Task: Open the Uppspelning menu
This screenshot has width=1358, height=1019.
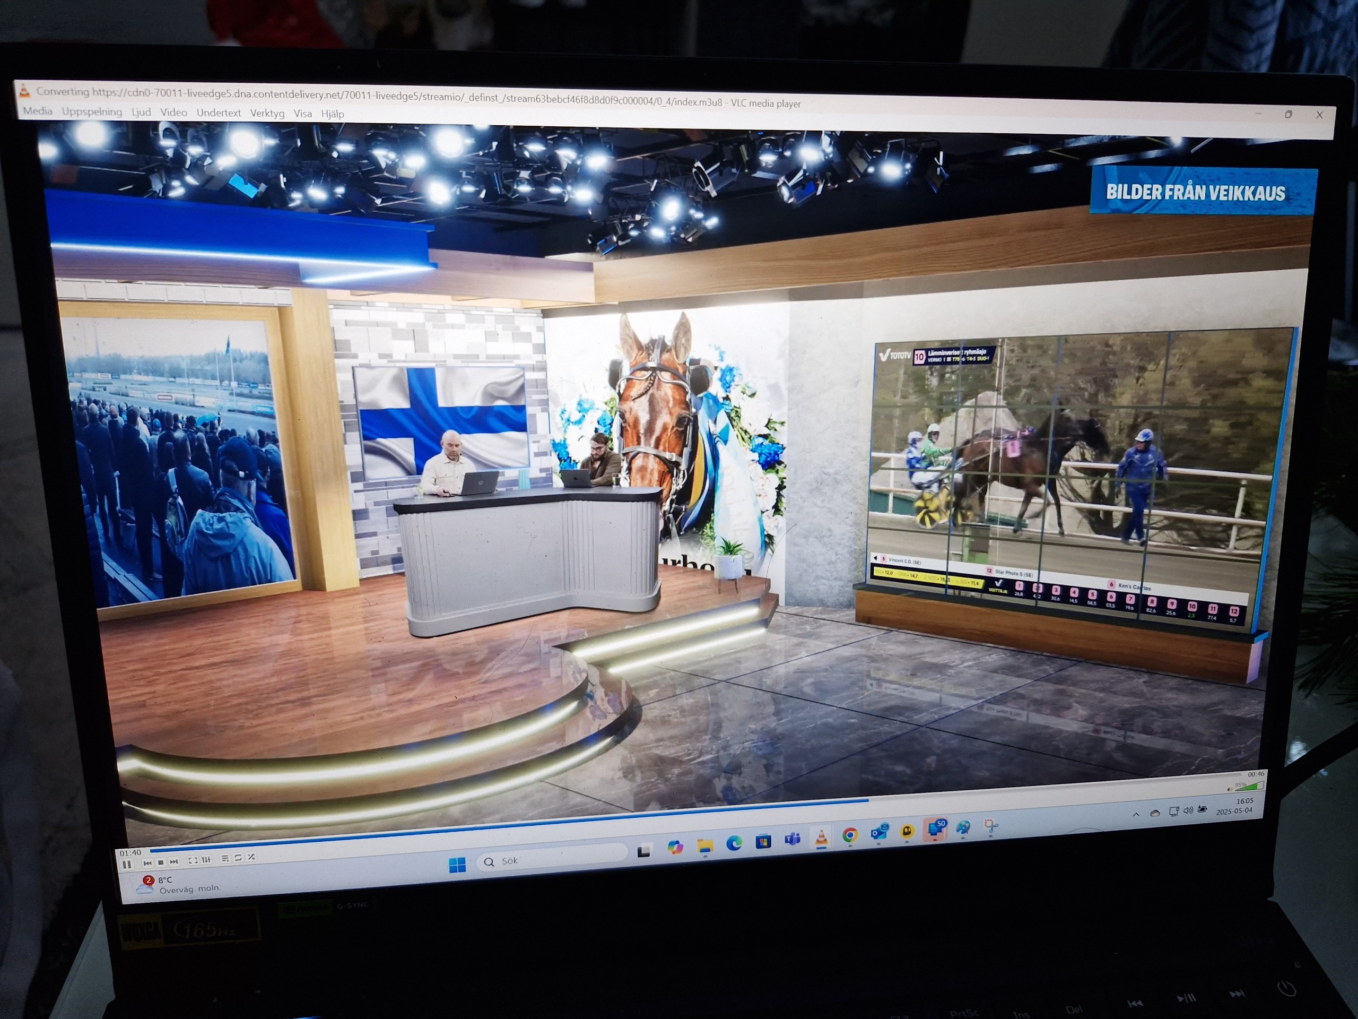Action: pyautogui.click(x=92, y=112)
